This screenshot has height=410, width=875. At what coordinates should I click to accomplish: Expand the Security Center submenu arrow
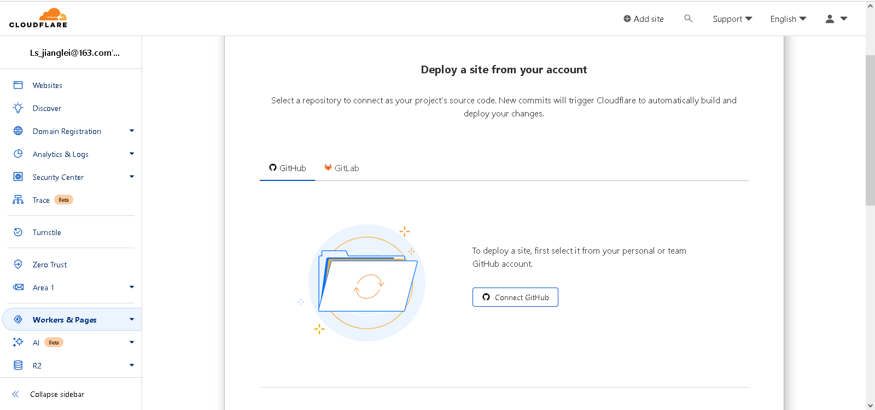[x=132, y=177]
